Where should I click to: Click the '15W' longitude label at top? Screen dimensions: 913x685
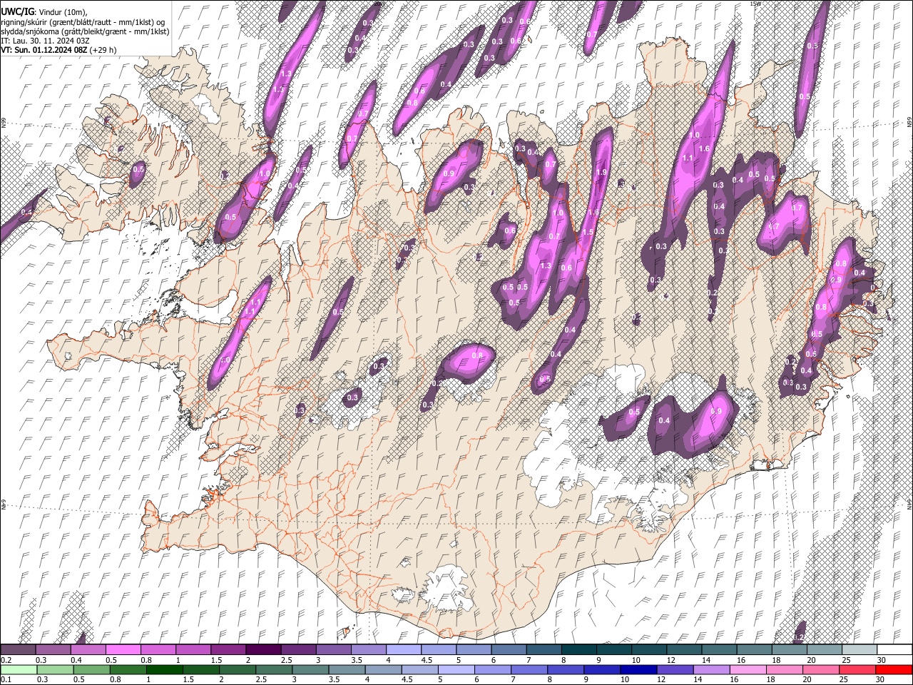(755, 4)
